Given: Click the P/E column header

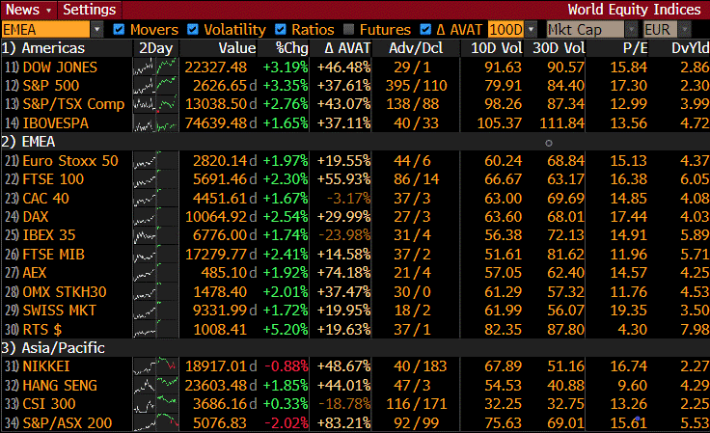Looking at the screenshot, I should pyautogui.click(x=636, y=48).
